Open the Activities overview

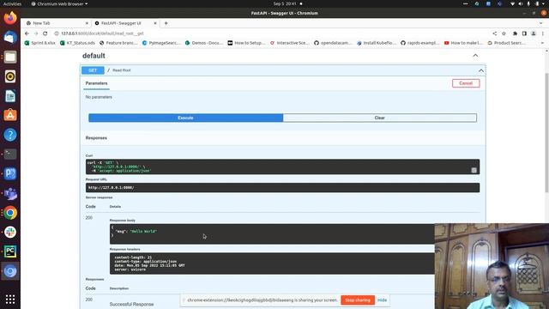pos(12,3)
